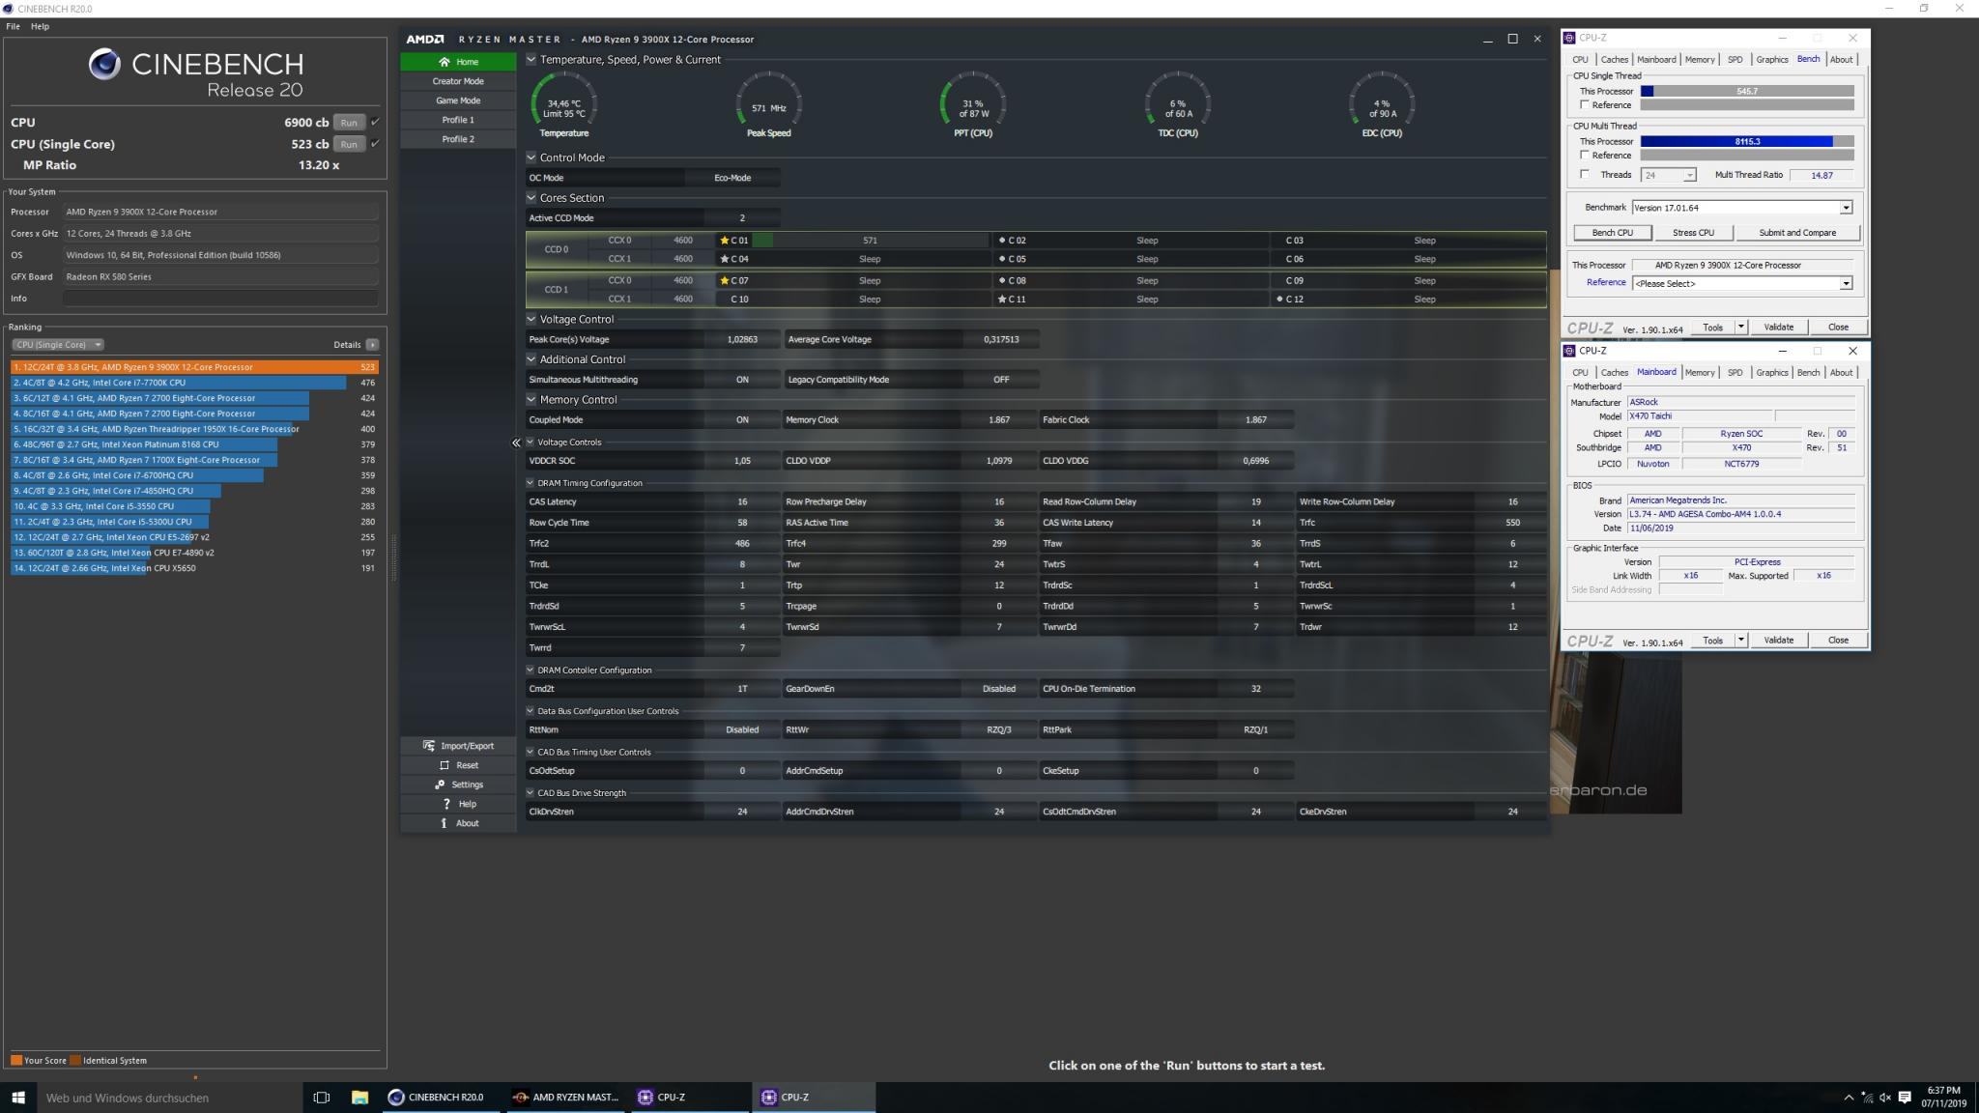Collapse the Control Mode section

(x=531, y=157)
